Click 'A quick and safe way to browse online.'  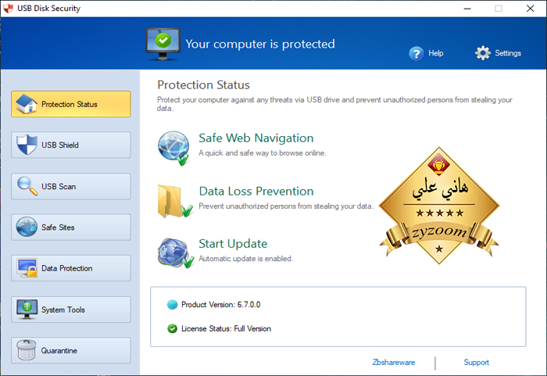[263, 153]
